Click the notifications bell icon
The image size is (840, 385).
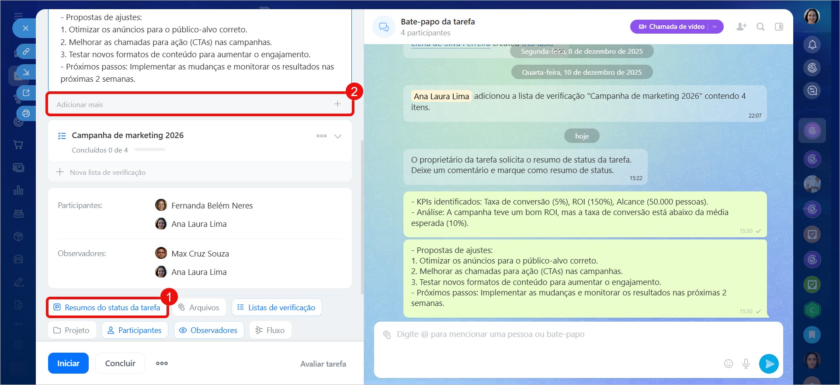812,45
